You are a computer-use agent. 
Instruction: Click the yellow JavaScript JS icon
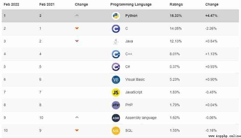click(116, 92)
